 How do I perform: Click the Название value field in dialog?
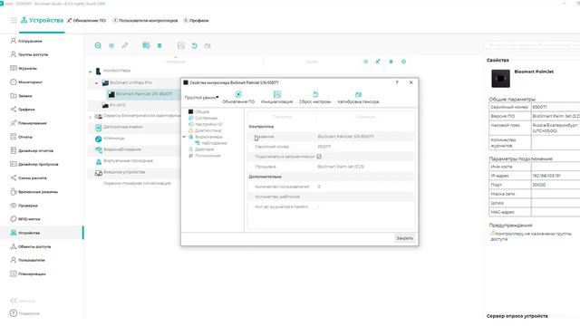pyautogui.click(x=364, y=137)
